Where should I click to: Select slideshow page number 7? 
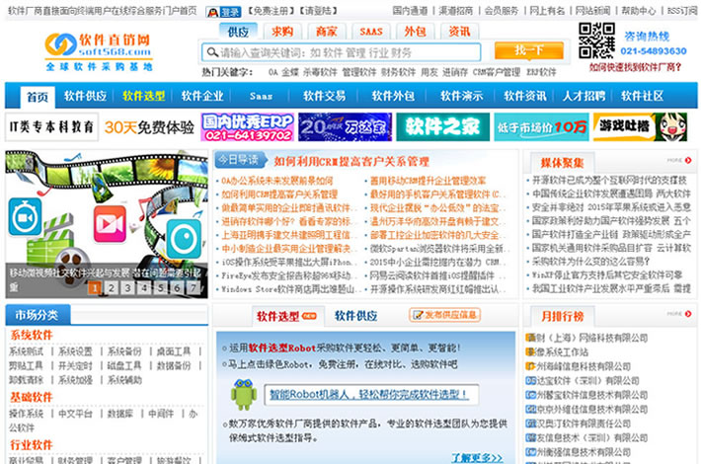194,288
